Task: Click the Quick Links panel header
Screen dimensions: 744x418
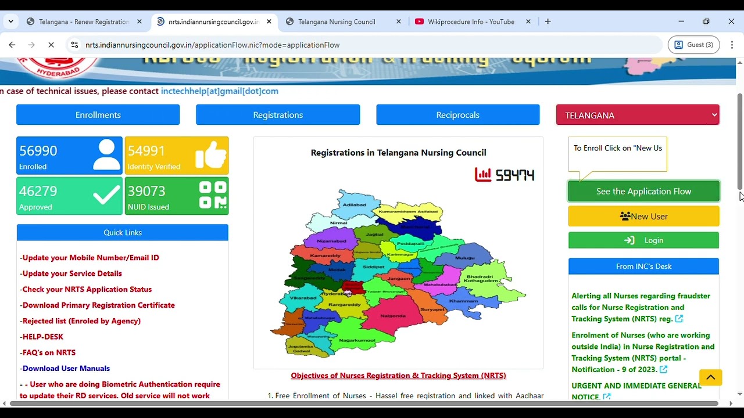Action: (x=123, y=232)
